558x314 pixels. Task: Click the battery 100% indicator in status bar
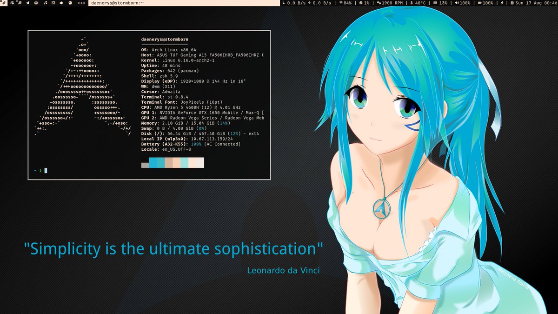tap(486, 3)
